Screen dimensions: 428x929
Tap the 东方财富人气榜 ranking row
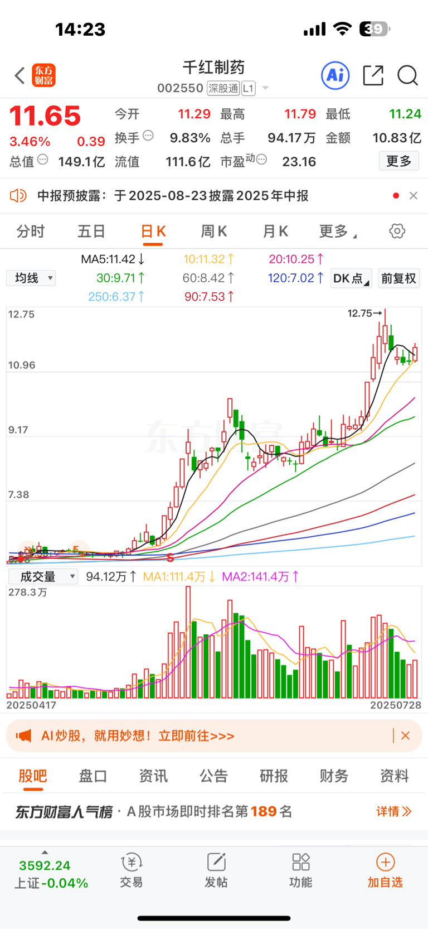pos(214,811)
